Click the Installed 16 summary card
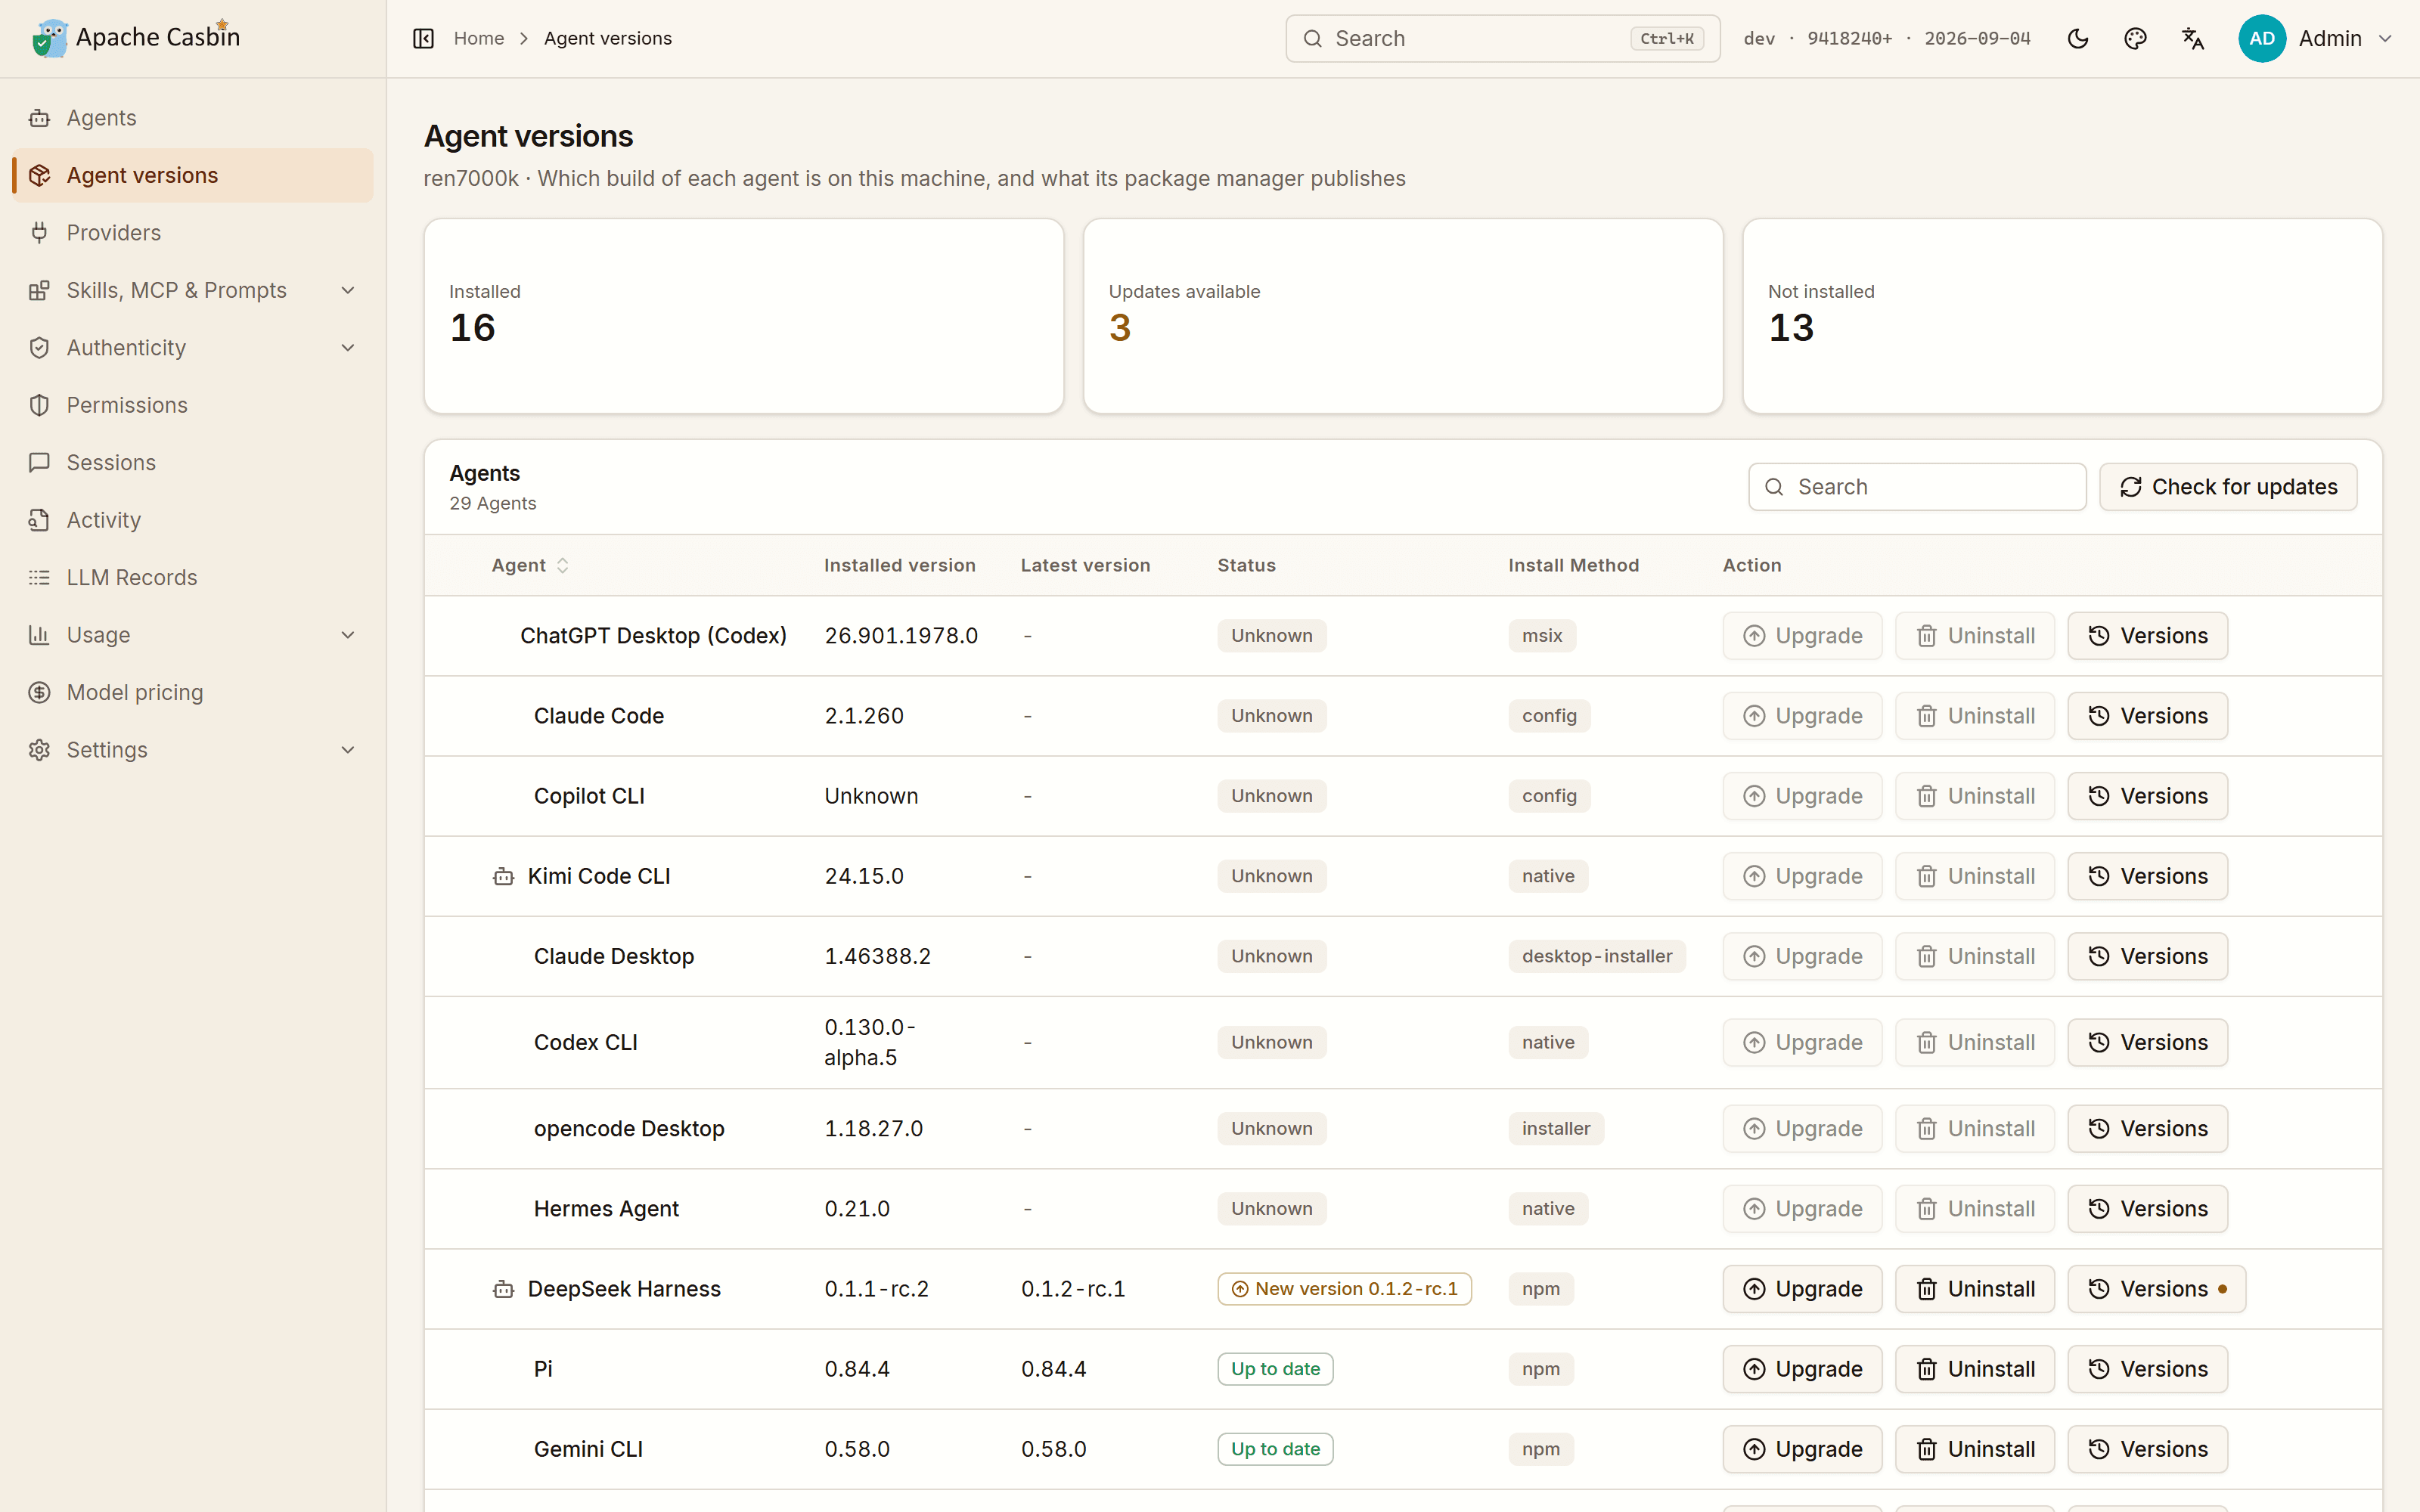Image resolution: width=2420 pixels, height=1512 pixels. [744, 316]
